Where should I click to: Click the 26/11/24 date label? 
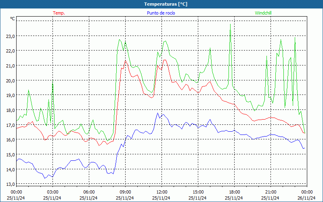click(306, 198)
